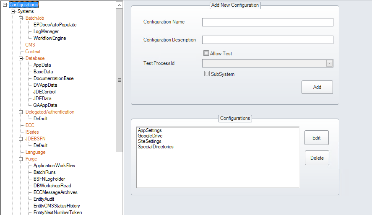Select DBWorkshopRead under Purge
The height and width of the screenshot is (215, 372).
pos(52,186)
